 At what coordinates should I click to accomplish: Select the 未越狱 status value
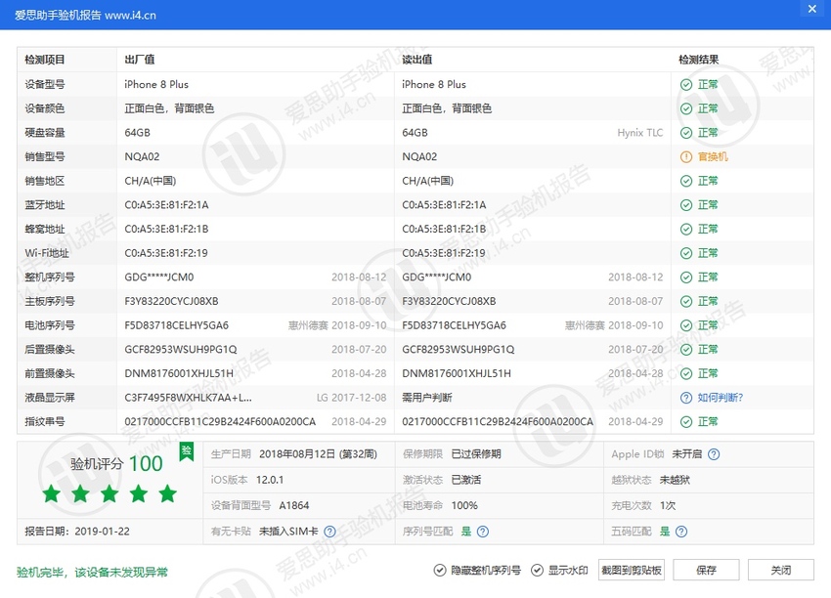pyautogui.click(x=675, y=480)
